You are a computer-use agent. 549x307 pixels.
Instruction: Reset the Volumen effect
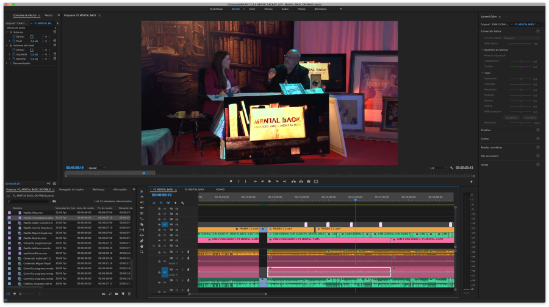(x=55, y=32)
